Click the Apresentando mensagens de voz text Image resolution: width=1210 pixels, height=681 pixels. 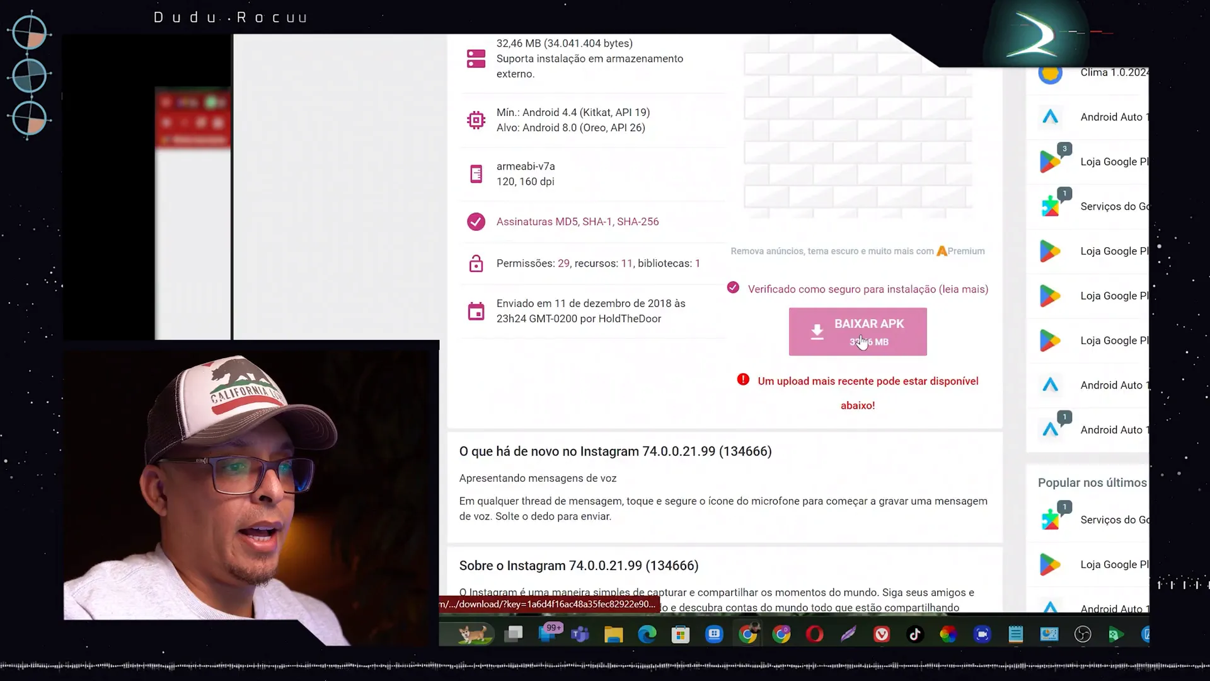pos(538,479)
